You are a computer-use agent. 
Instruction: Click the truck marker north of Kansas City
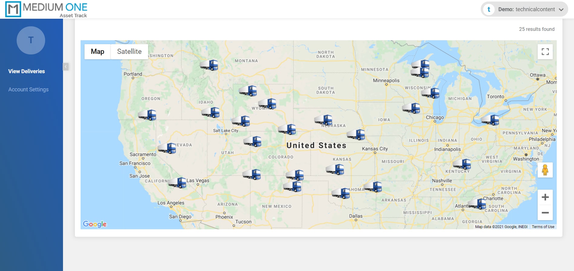click(x=356, y=135)
